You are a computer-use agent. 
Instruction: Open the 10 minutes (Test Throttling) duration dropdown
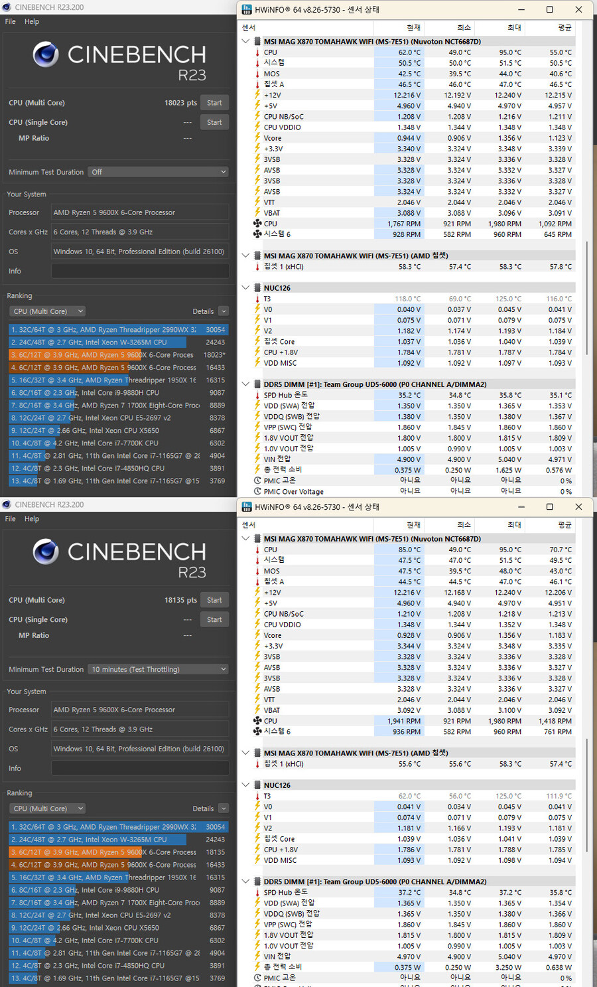pyautogui.click(x=158, y=669)
